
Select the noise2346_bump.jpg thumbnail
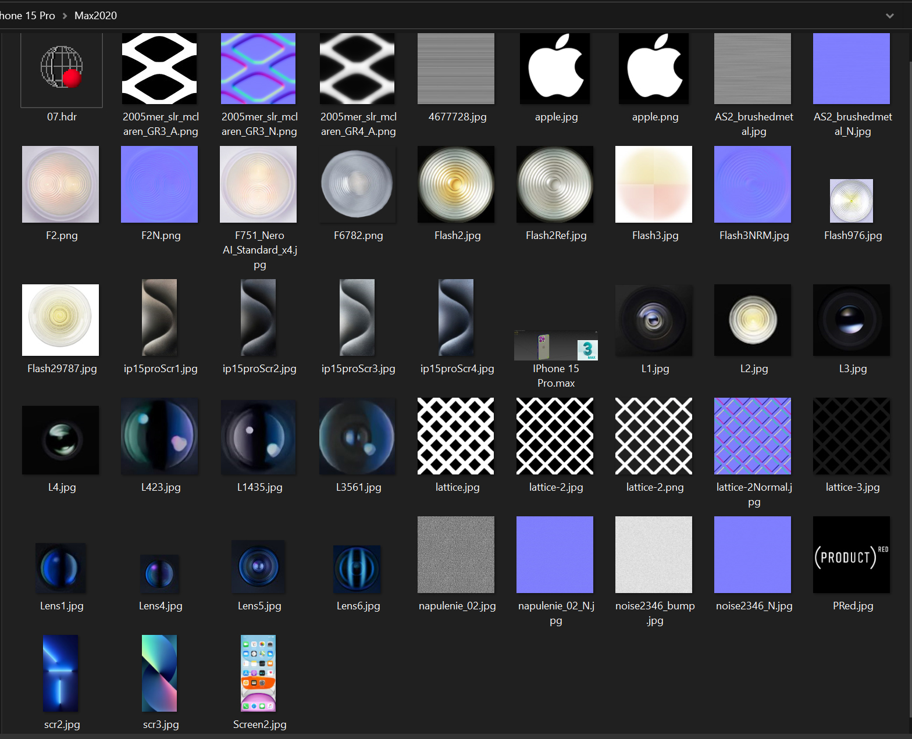coord(654,555)
